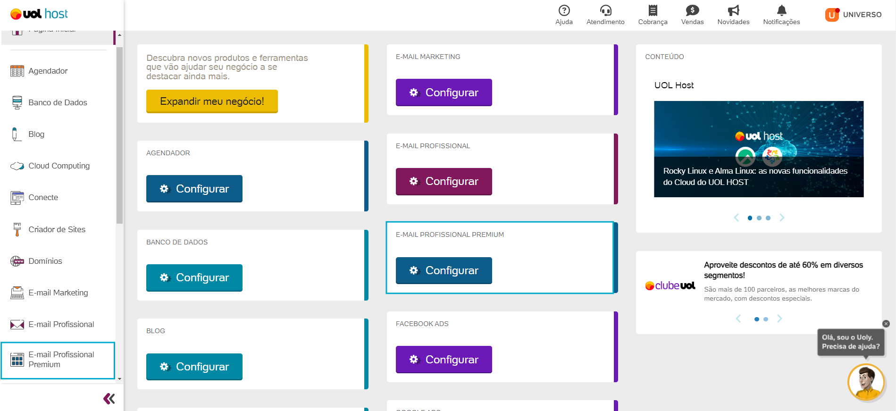Click the E-mail Marketing laptop icon
The image size is (896, 411).
click(17, 293)
